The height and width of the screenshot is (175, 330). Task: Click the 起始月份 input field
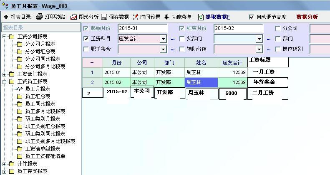tap(142, 28)
